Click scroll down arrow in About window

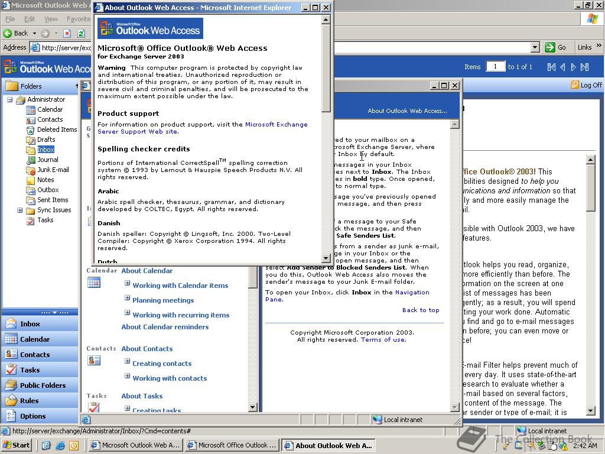click(326, 258)
